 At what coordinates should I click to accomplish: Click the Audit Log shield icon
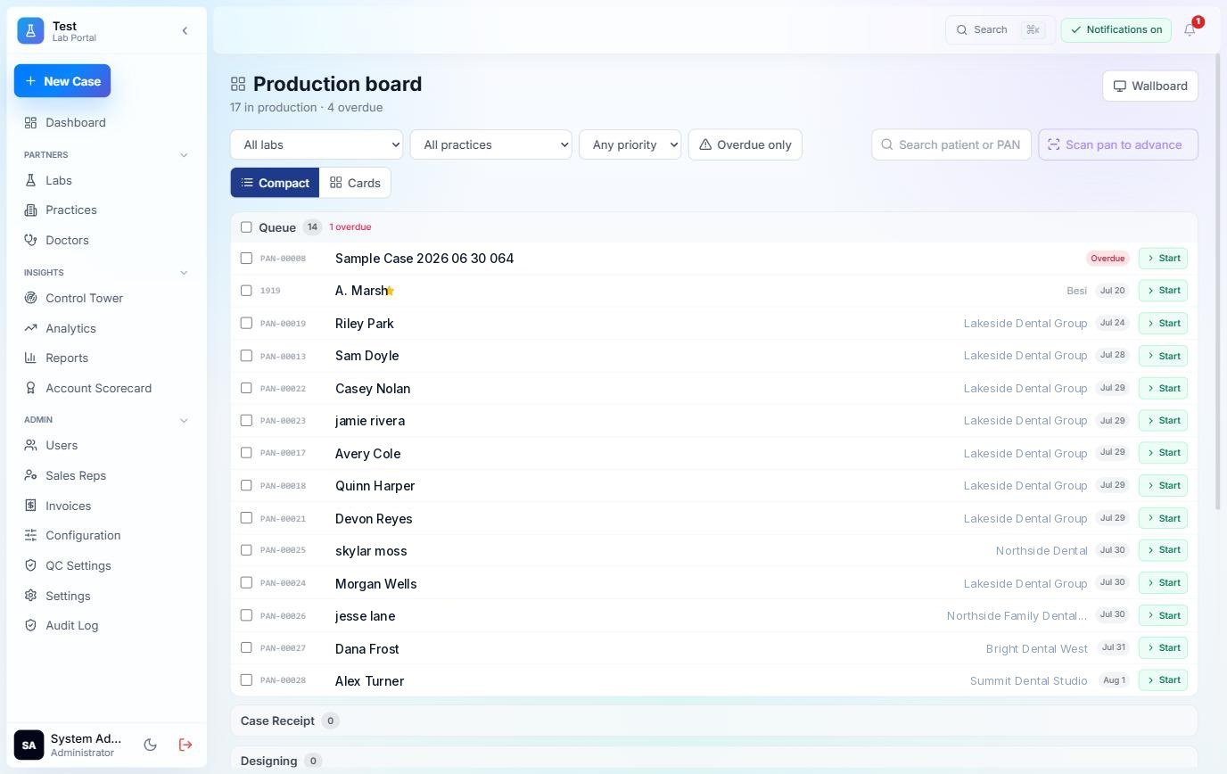pyautogui.click(x=30, y=625)
